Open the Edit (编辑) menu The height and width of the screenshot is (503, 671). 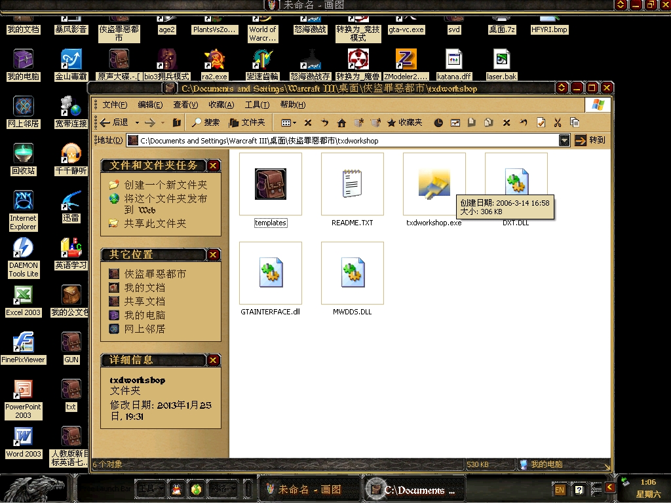[150, 105]
